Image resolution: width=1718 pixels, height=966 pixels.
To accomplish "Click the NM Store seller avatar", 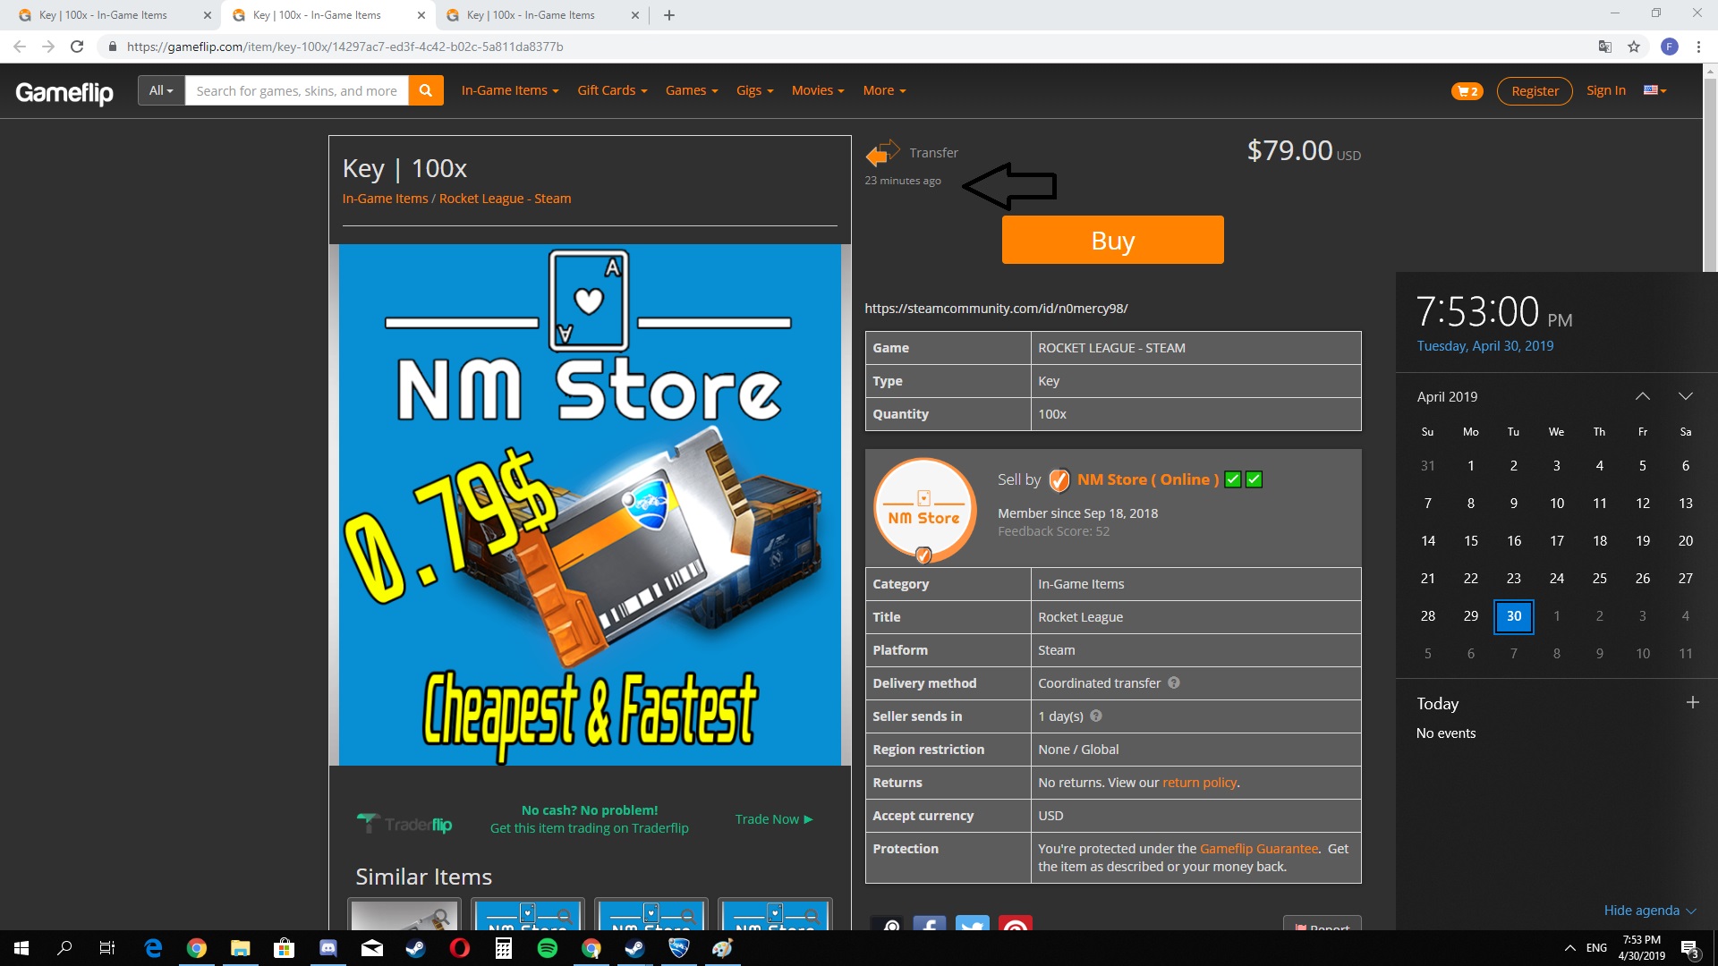I will click(924, 509).
